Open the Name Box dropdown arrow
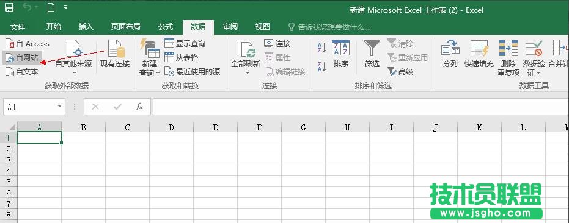The width and height of the screenshot is (569, 223). (x=59, y=107)
